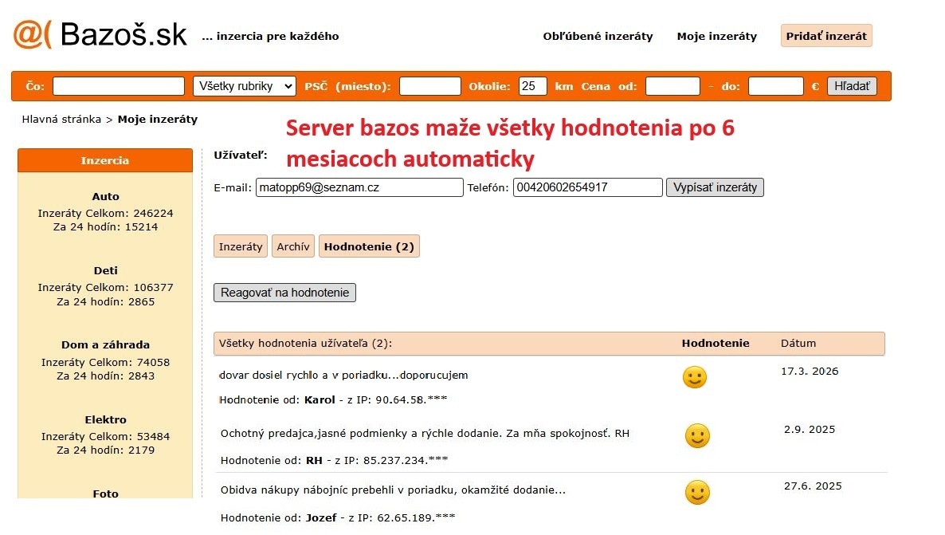Open the Obľúbené inzeráty link
Viewport: 945px width, 535px height.
click(598, 36)
